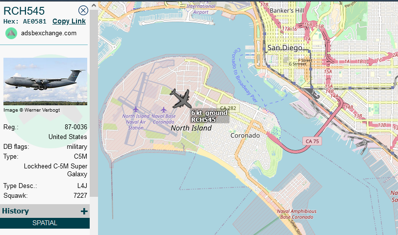Click the F Street map label
Image resolution: width=398 pixels, height=235 pixels.
pyautogui.click(x=305, y=60)
